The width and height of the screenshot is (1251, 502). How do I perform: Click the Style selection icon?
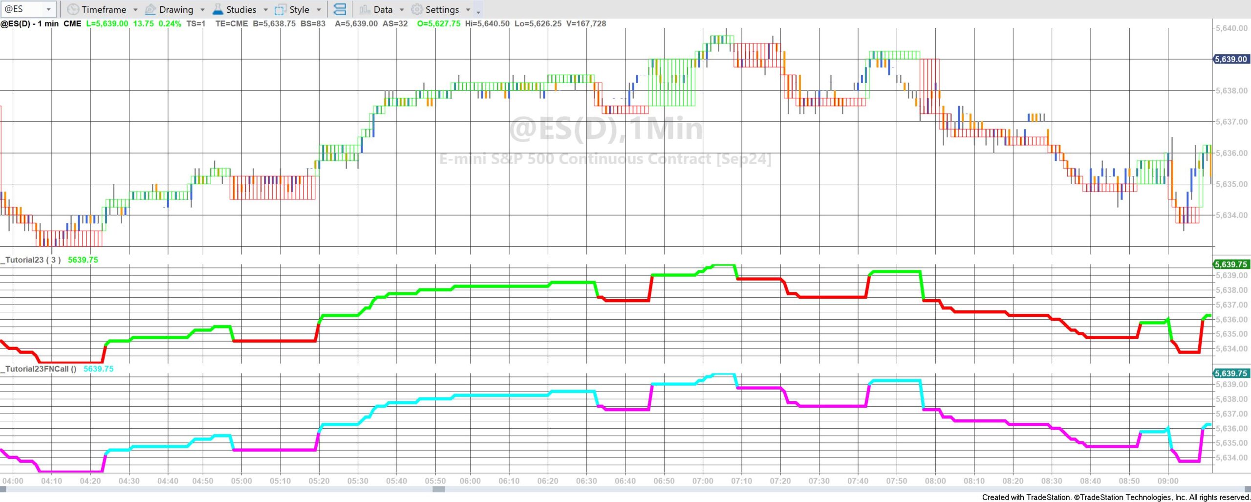click(280, 10)
